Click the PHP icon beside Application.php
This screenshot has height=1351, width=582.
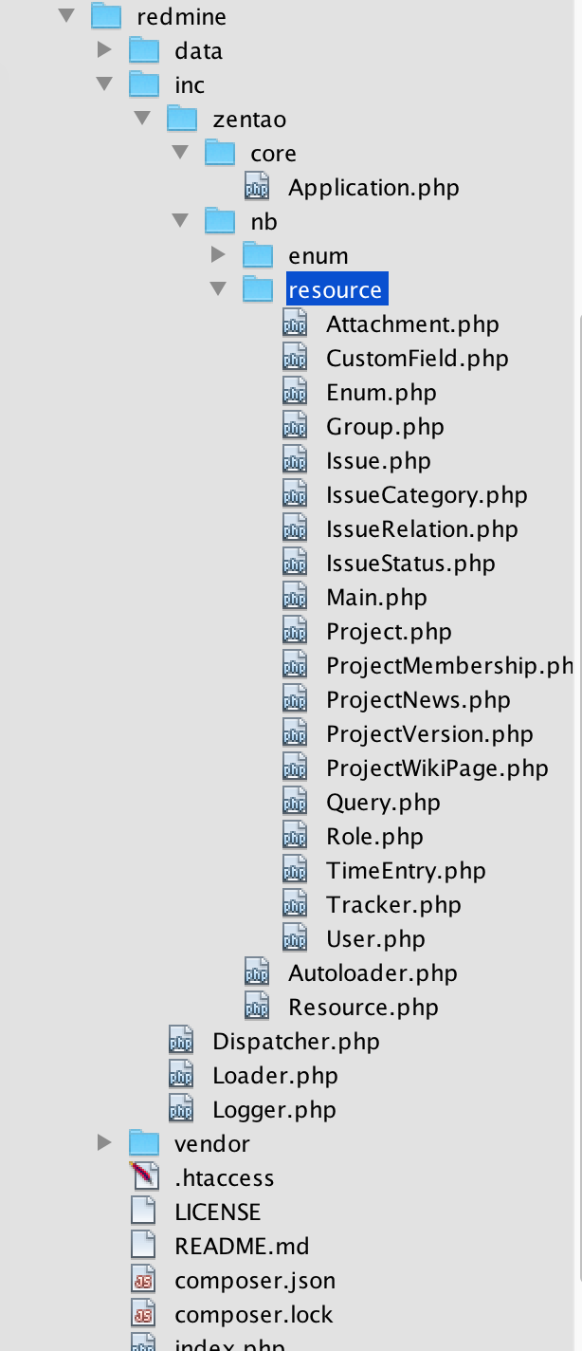(256, 187)
